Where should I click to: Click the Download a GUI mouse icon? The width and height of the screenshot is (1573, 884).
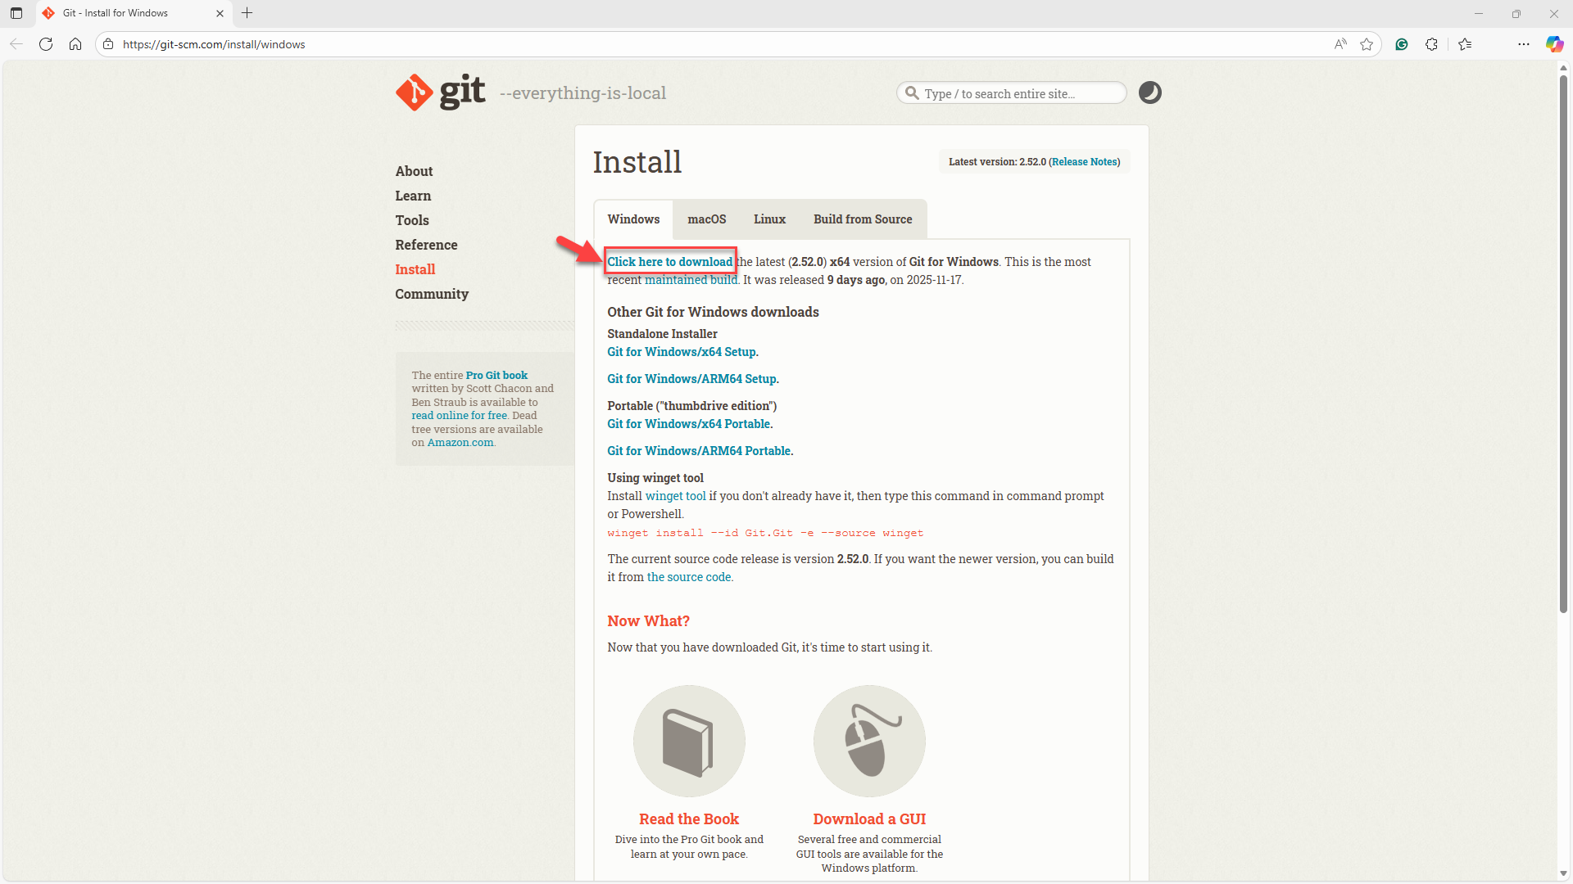pos(868,741)
